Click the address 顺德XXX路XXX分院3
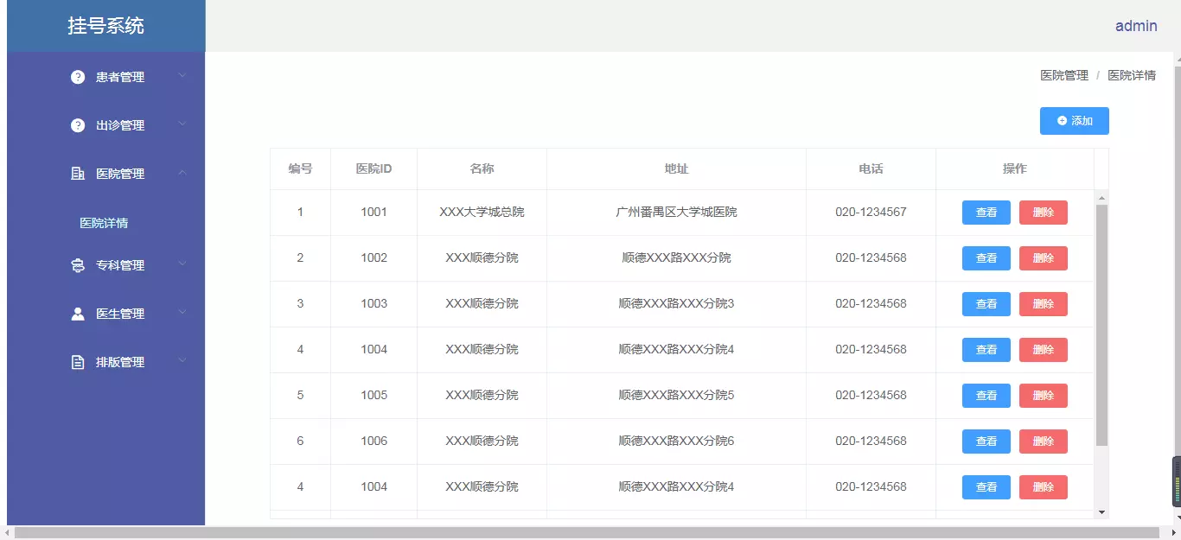This screenshot has height=540, width=1181. (x=676, y=303)
